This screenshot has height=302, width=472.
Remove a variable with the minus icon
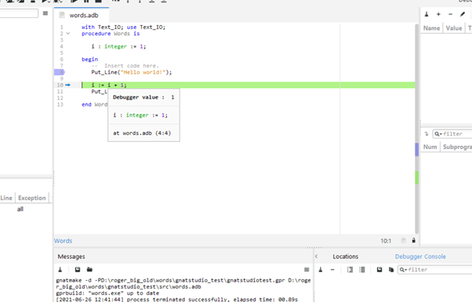pyautogui.click(x=450, y=14)
